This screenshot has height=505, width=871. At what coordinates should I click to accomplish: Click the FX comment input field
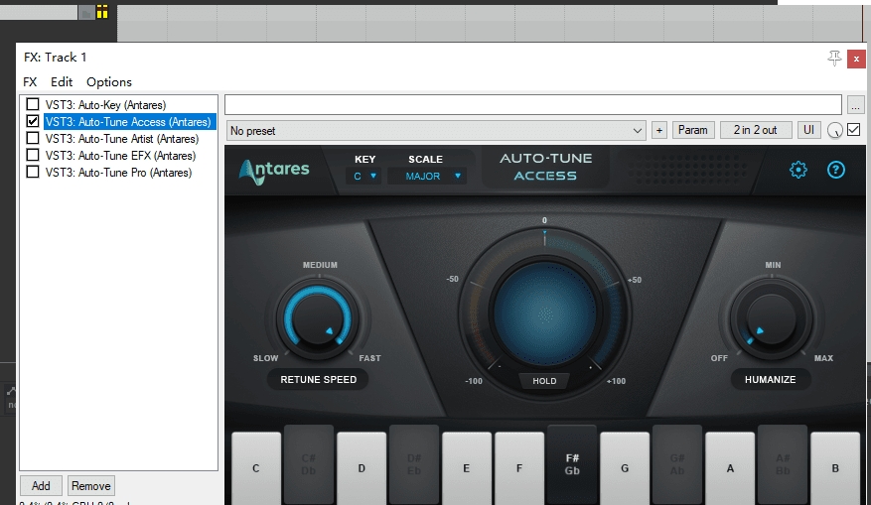(533, 104)
